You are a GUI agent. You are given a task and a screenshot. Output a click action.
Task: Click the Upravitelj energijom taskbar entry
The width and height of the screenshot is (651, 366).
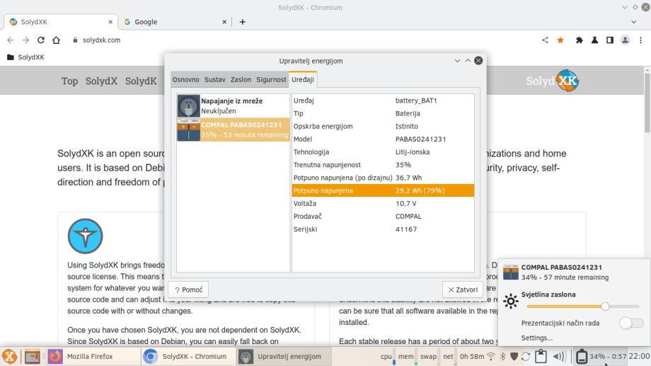[x=284, y=357]
